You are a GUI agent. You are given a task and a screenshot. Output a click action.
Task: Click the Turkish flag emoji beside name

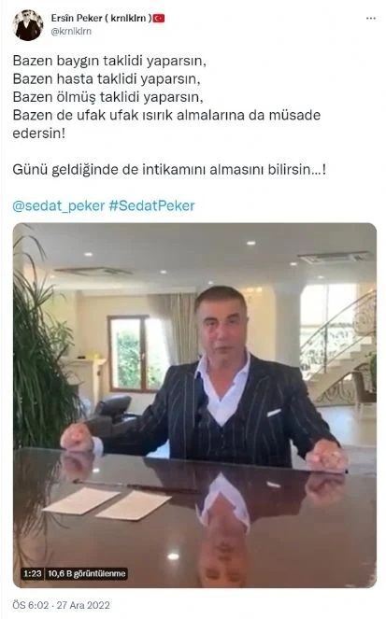pos(159,18)
